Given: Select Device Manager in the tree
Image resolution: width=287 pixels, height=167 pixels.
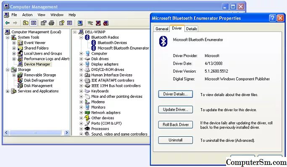Looking at the screenshot, I should tap(37, 64).
